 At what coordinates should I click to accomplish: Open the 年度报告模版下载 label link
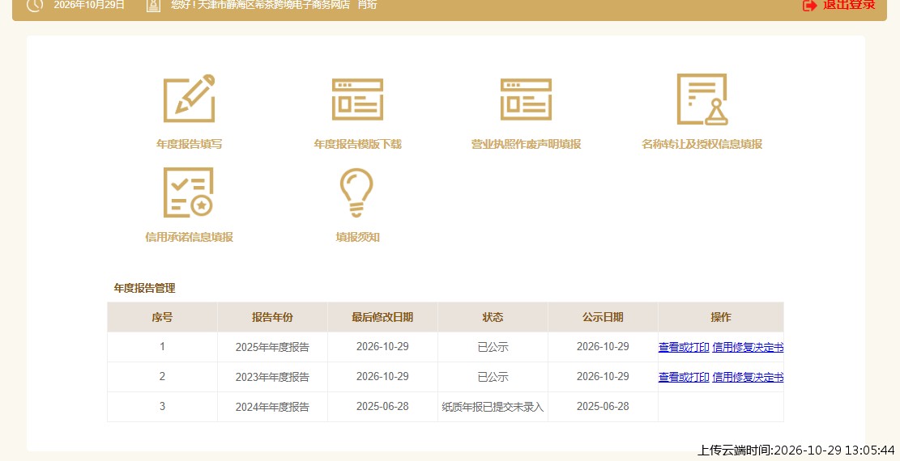pos(357,144)
